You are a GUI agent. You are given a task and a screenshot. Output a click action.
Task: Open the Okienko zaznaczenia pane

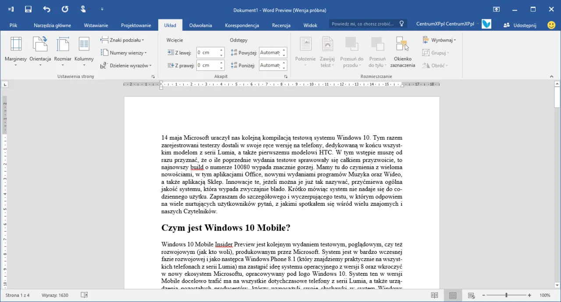pyautogui.click(x=402, y=52)
